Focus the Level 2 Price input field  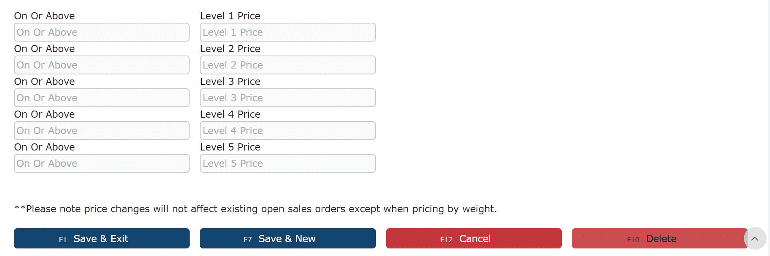[288, 65]
